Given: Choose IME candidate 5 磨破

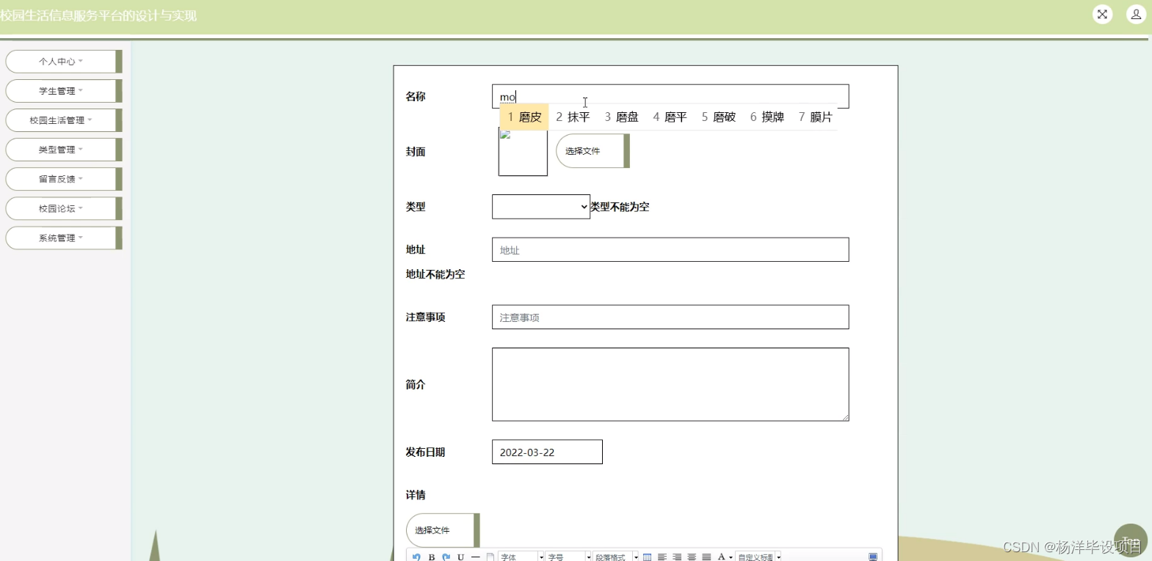Looking at the screenshot, I should pyautogui.click(x=718, y=117).
